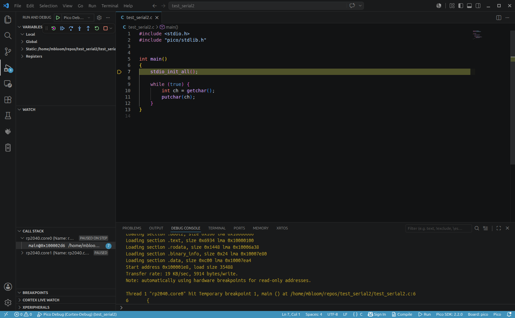
Task: Open the serial device icon in activity bar
Action: tap(8, 148)
